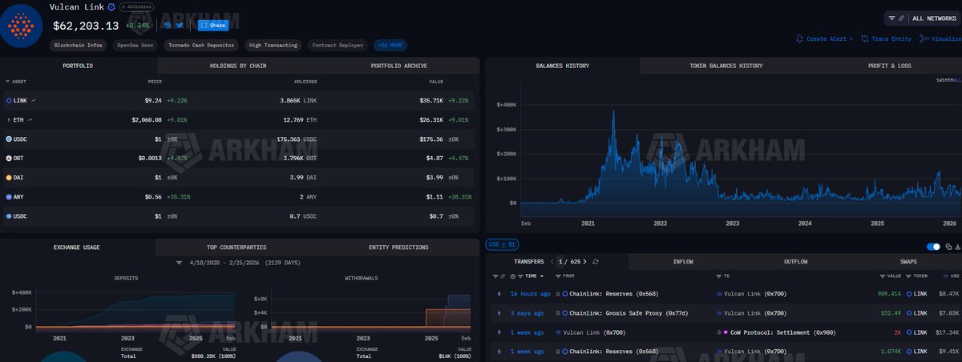Viewport: 962px width, 362px height.
Task: Select the Blockchain Infra tag
Action: tap(79, 46)
